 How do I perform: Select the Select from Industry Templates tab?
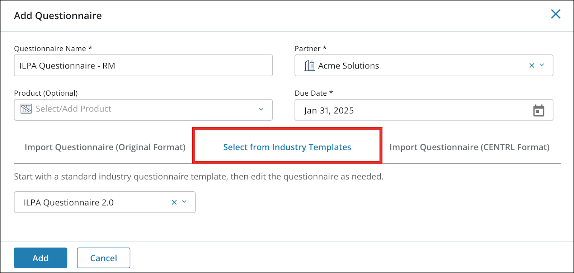(x=287, y=147)
